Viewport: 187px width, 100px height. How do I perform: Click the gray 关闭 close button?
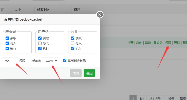[76, 73]
